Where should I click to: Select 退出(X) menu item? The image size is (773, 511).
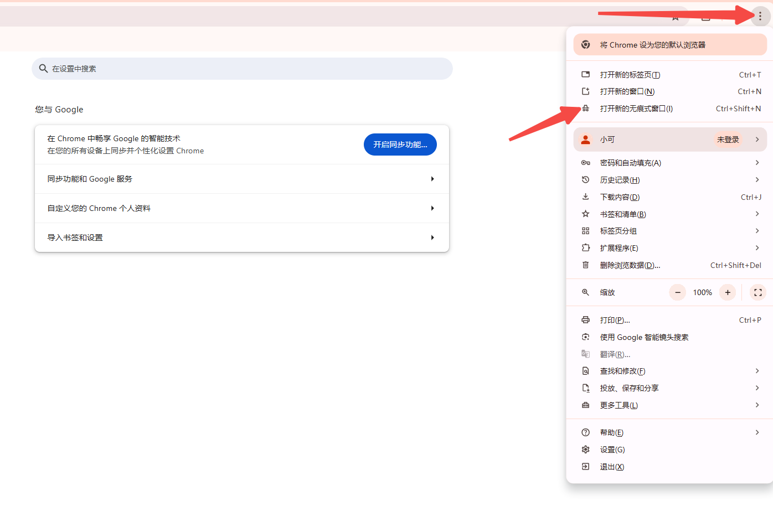click(x=670, y=467)
